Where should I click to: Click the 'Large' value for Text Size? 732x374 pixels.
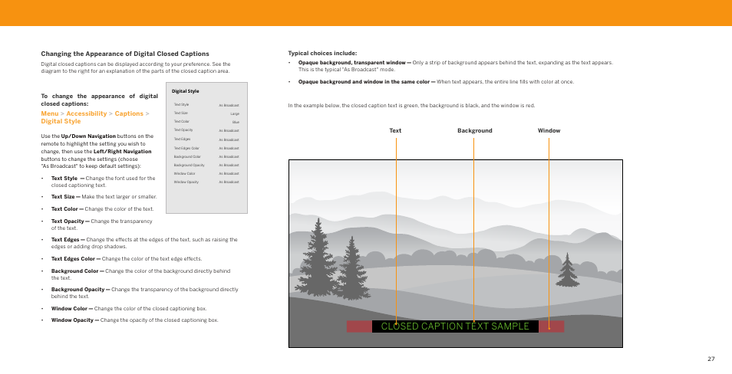point(235,113)
